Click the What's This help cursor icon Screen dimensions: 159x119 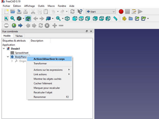79,12
